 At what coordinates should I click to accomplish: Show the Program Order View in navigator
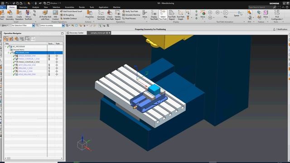point(6,38)
